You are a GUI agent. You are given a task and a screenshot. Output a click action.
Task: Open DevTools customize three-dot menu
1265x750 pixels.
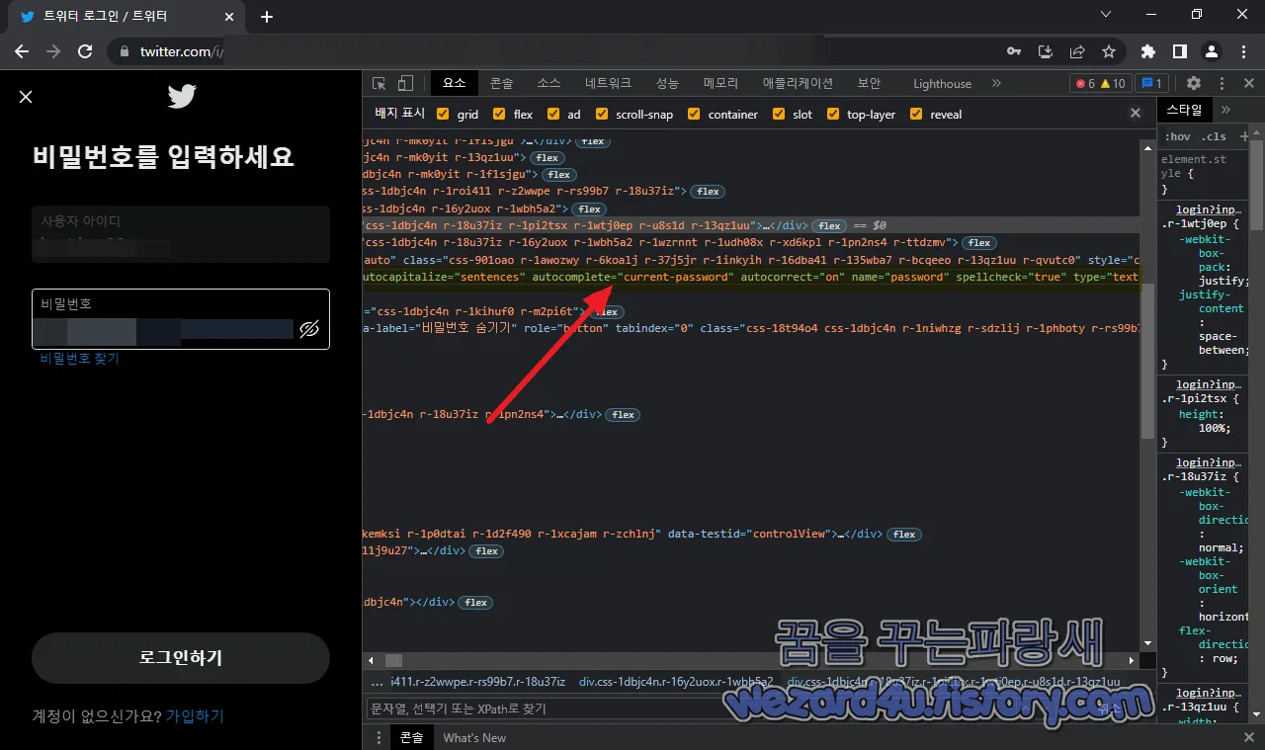tap(1222, 83)
